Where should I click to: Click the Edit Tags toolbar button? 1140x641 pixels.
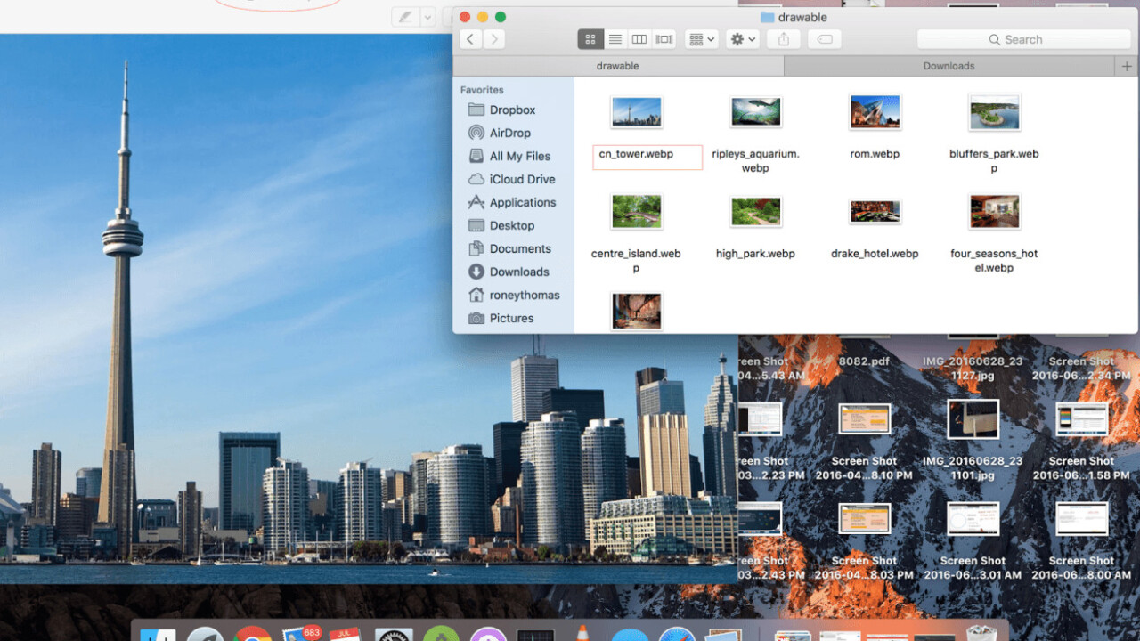[825, 39]
